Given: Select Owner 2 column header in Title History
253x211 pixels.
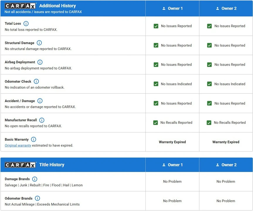Looking at the screenshot, I should [226, 165].
